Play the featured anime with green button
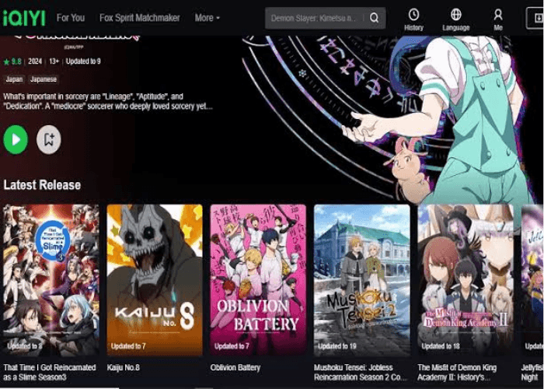This screenshot has width=544, height=389. 16,139
